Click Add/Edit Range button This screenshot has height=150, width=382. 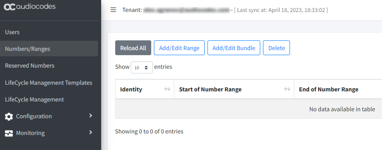pyautogui.click(x=179, y=48)
